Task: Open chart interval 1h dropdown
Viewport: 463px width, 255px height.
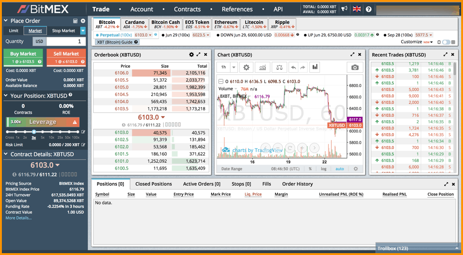Action: click(x=234, y=67)
